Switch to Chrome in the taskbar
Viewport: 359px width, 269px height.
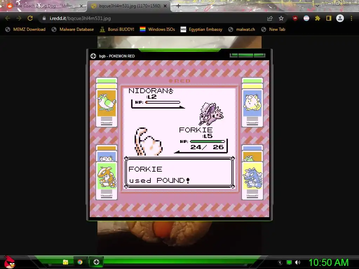coord(80,262)
